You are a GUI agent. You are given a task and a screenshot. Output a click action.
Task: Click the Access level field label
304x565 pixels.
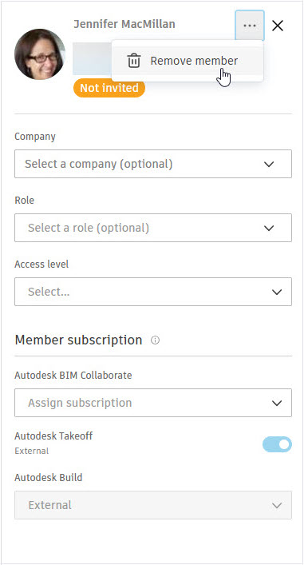pos(41,265)
